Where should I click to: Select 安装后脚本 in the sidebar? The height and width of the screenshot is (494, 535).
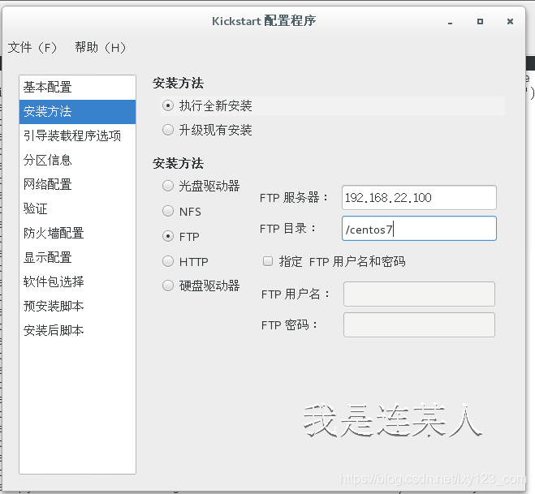(77, 330)
